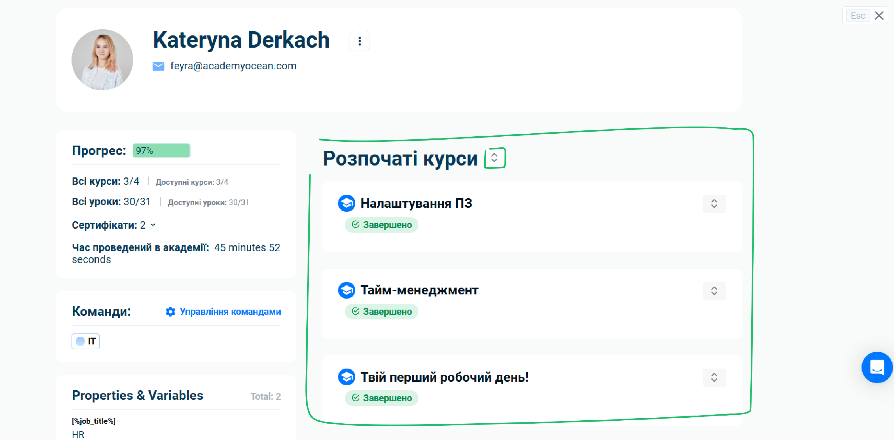Viewport: 894px width, 440px height.
Task: Click the Час проведений в академії value
Action: point(176,253)
